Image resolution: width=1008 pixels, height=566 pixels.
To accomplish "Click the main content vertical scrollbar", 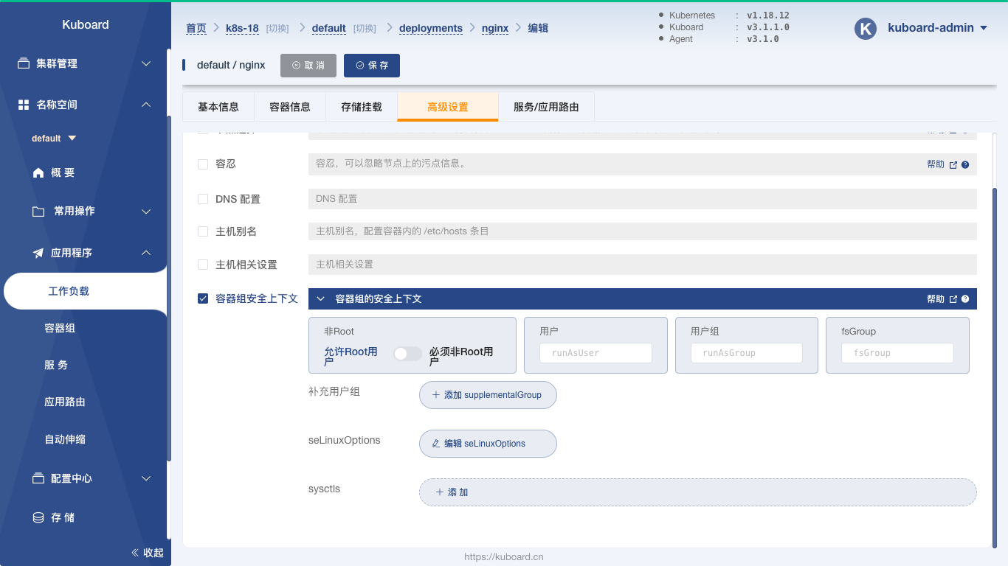I will point(994,367).
